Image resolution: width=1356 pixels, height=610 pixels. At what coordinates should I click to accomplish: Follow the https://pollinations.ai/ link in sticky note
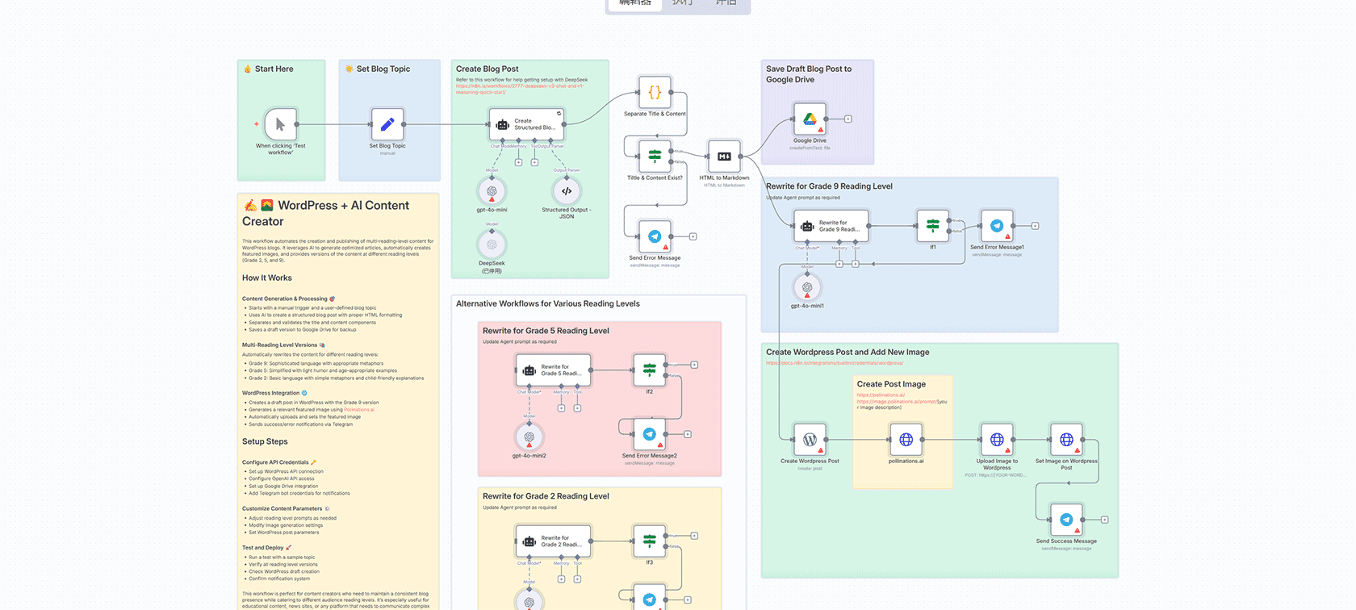(880, 395)
